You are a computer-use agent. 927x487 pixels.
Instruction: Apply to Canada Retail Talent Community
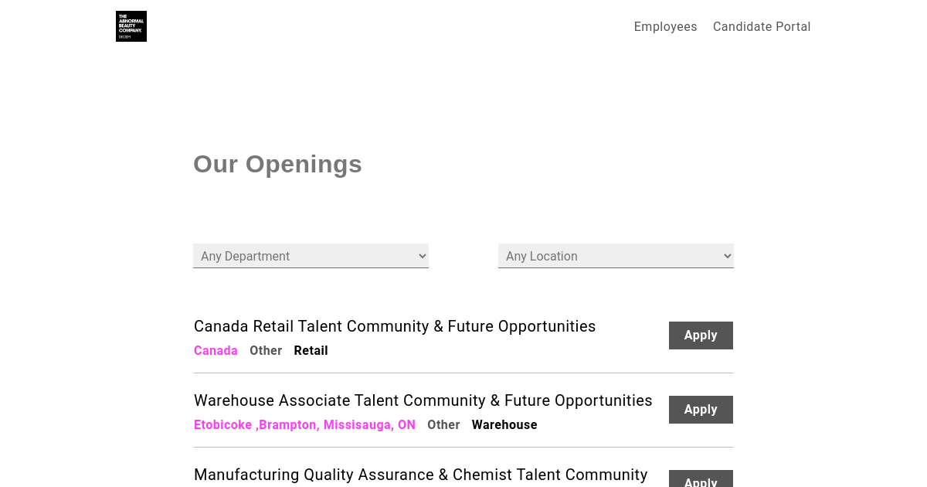click(x=701, y=335)
